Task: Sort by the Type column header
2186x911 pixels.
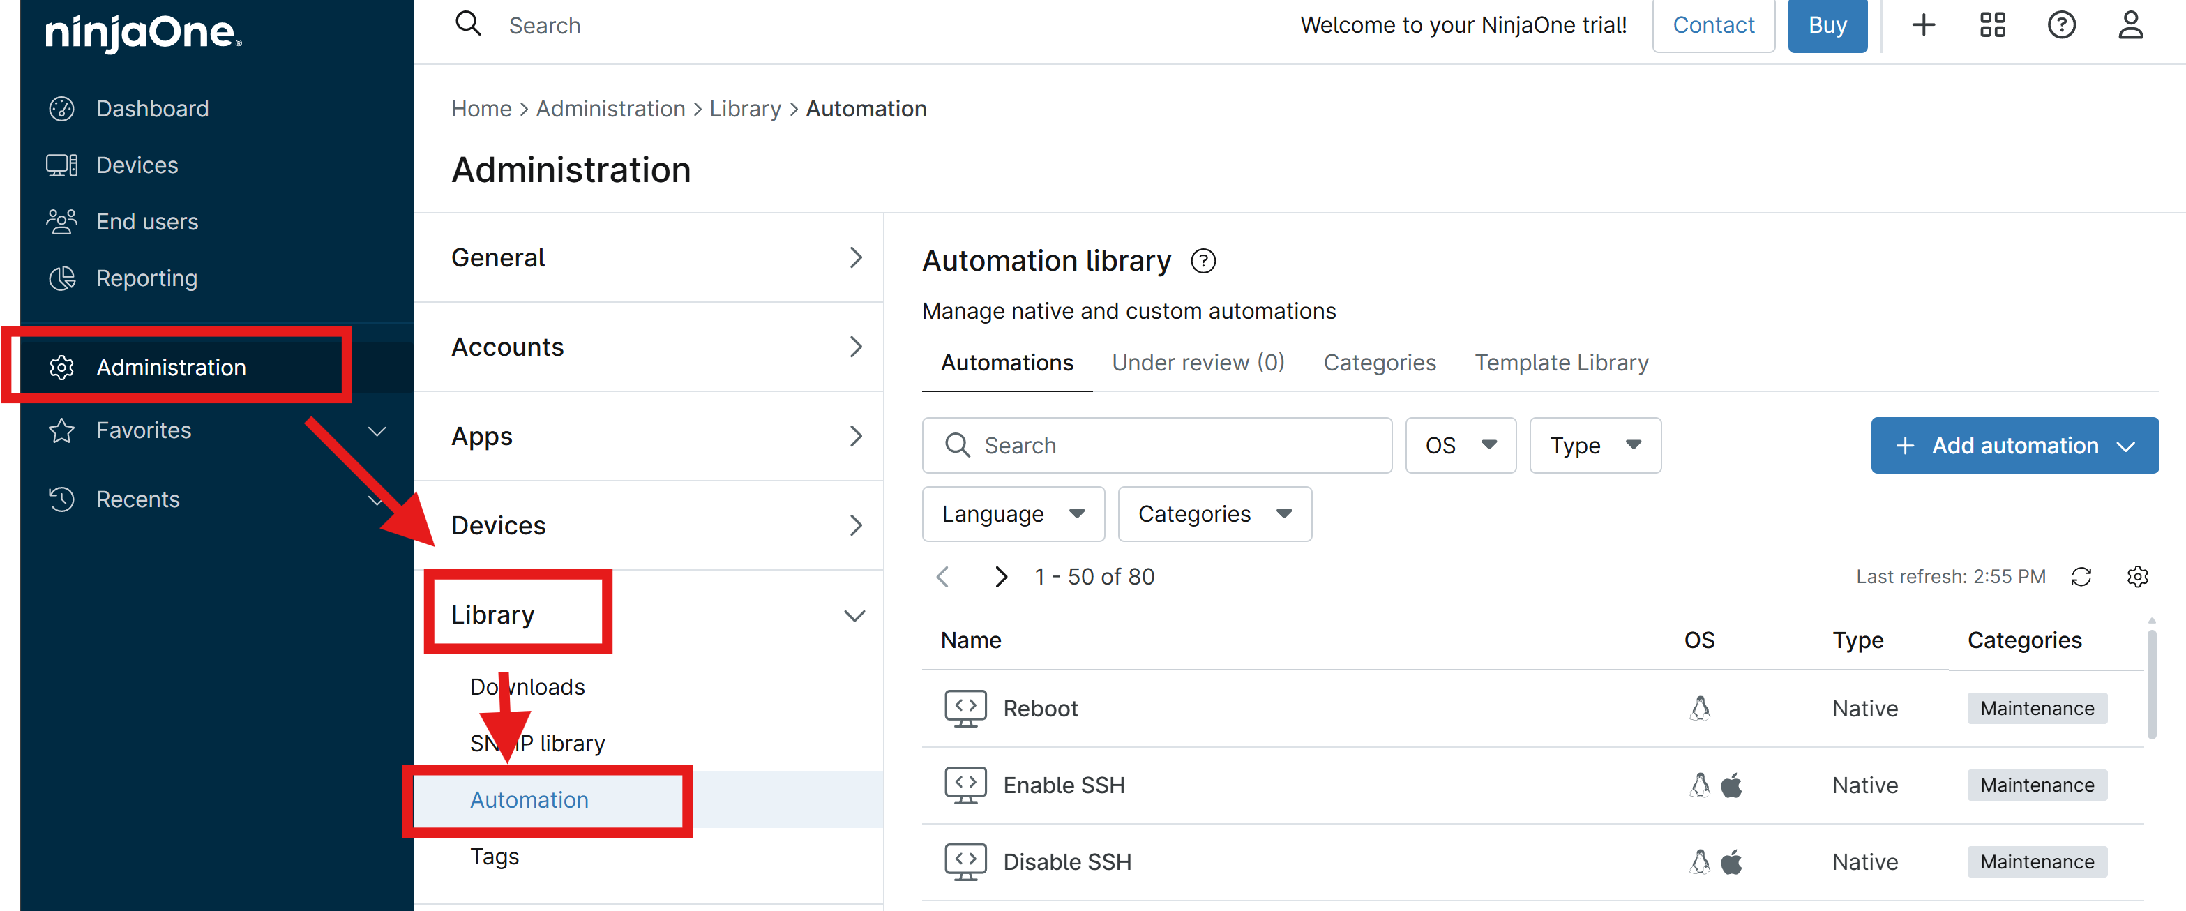Action: (1857, 640)
